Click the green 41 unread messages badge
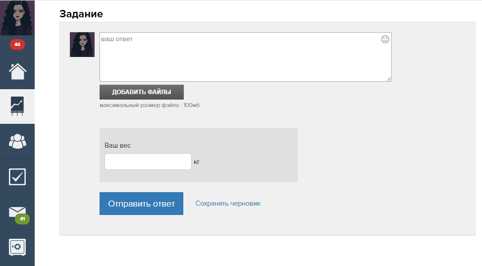The image size is (482, 266). point(22,218)
